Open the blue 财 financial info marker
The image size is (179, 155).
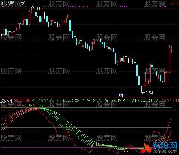[x=121, y=95]
